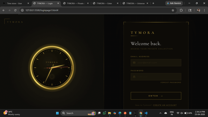208x117 pixels.
Task: Switch to the TYMORA — Universe tab
Action: tap(135, 3)
